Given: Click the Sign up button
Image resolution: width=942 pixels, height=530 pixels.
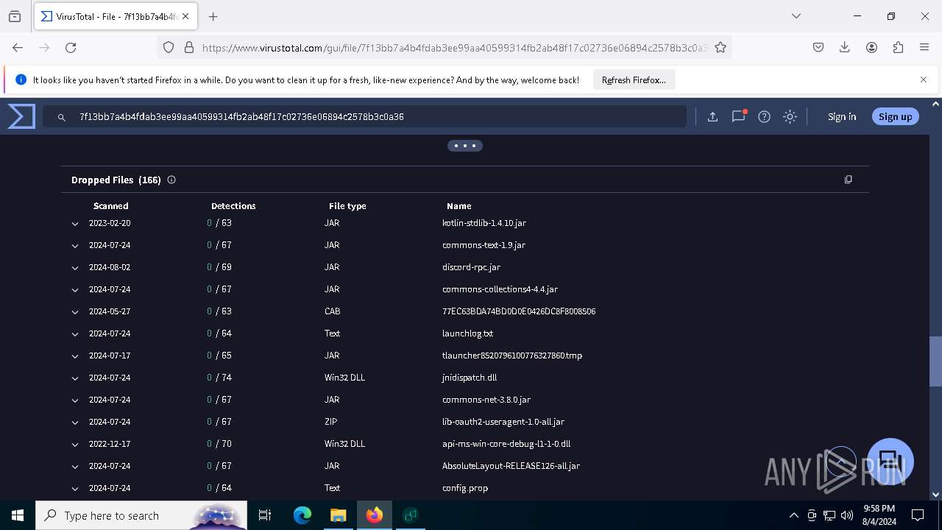Looking at the screenshot, I should click(895, 116).
